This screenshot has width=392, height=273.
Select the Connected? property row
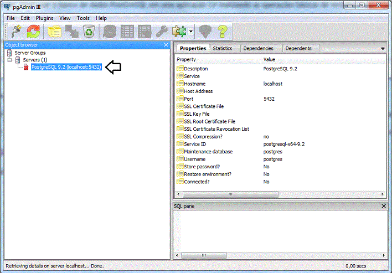281,182
